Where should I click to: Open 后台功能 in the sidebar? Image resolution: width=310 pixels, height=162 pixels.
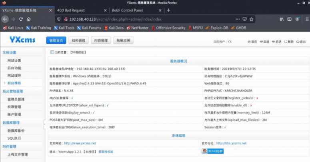pyautogui.click(x=14, y=68)
